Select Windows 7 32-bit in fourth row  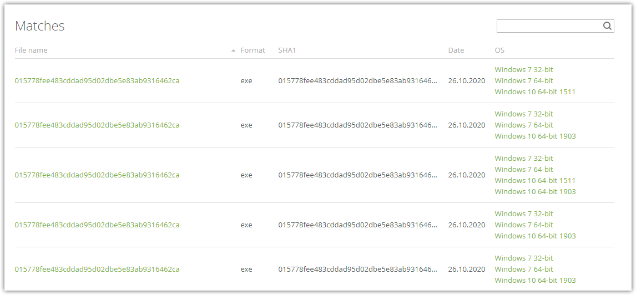(524, 213)
